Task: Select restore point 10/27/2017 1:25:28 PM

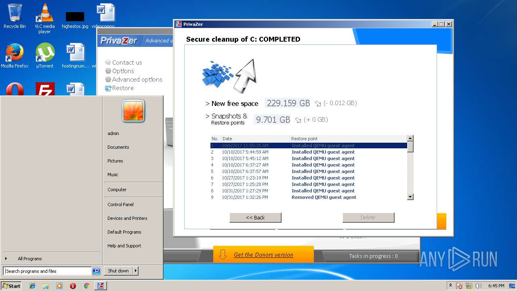Action: coord(309,184)
